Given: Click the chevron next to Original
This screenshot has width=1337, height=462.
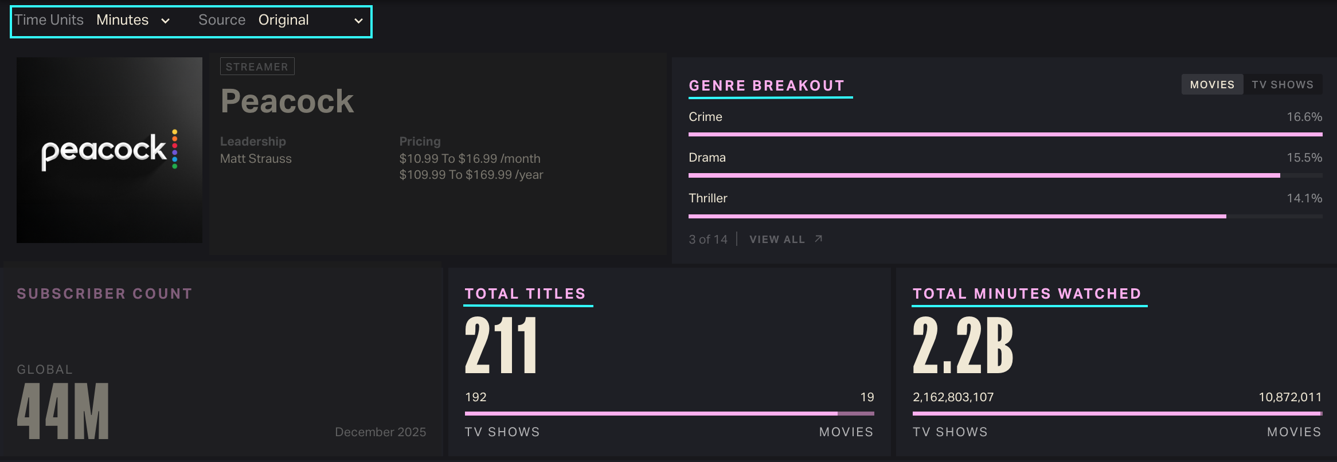Looking at the screenshot, I should (358, 21).
